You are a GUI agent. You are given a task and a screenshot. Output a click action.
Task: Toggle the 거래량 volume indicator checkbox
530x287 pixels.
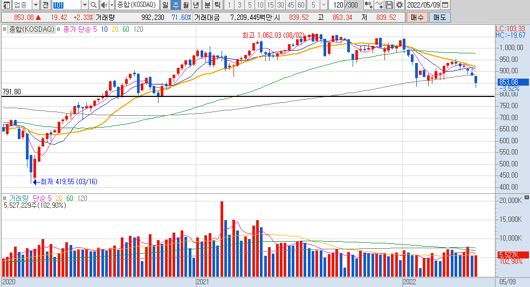[x=4, y=198]
